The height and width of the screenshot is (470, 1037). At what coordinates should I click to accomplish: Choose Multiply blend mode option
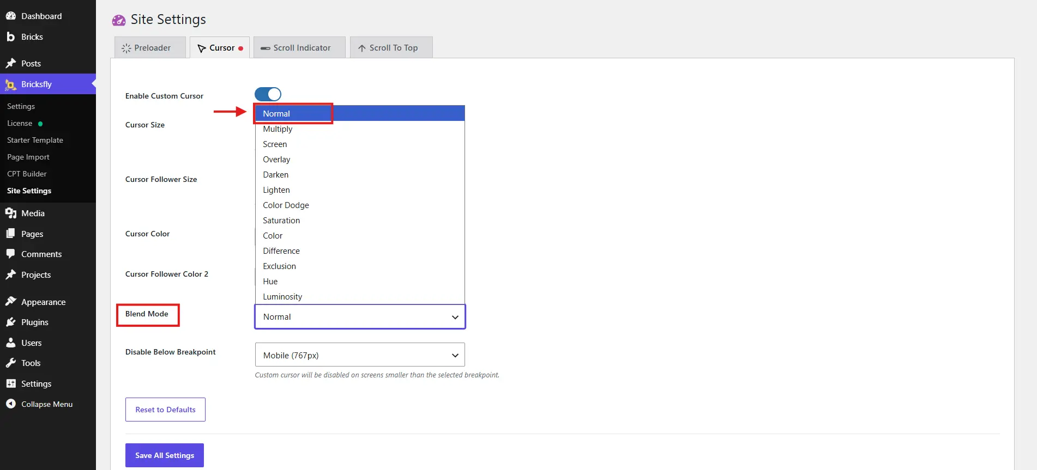tap(360, 129)
